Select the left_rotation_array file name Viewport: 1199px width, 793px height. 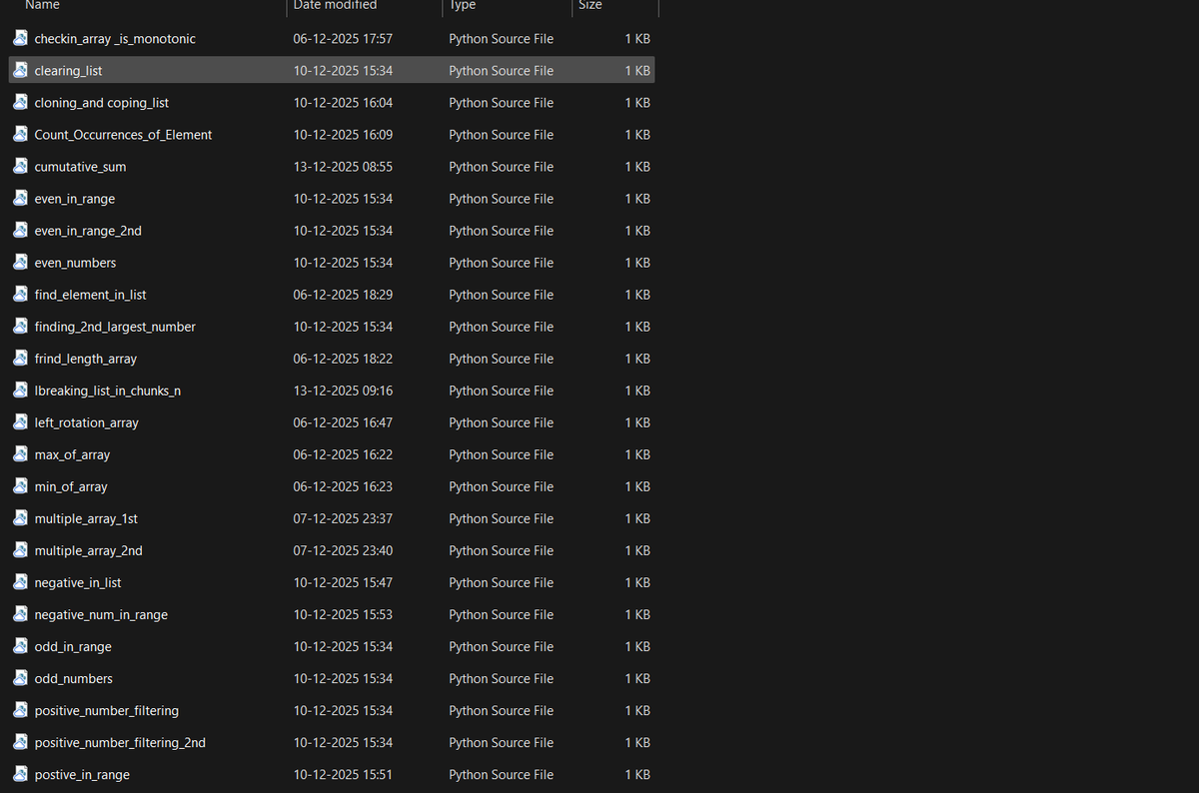(x=87, y=422)
